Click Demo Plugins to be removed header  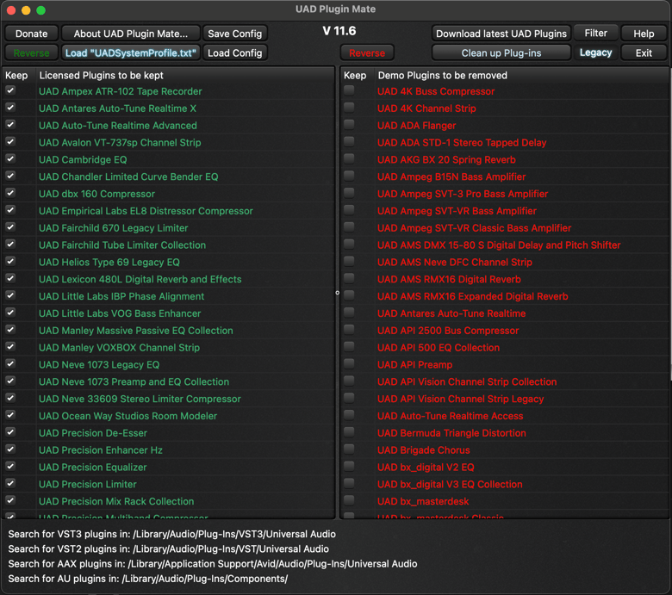(x=442, y=76)
